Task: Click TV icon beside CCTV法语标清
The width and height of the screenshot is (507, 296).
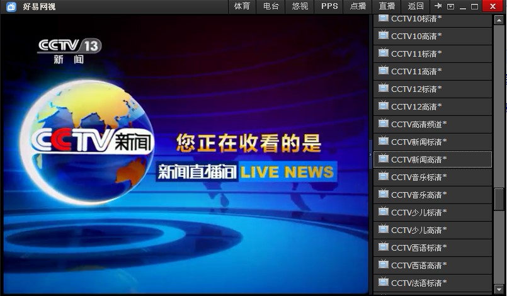Action: pyautogui.click(x=383, y=282)
